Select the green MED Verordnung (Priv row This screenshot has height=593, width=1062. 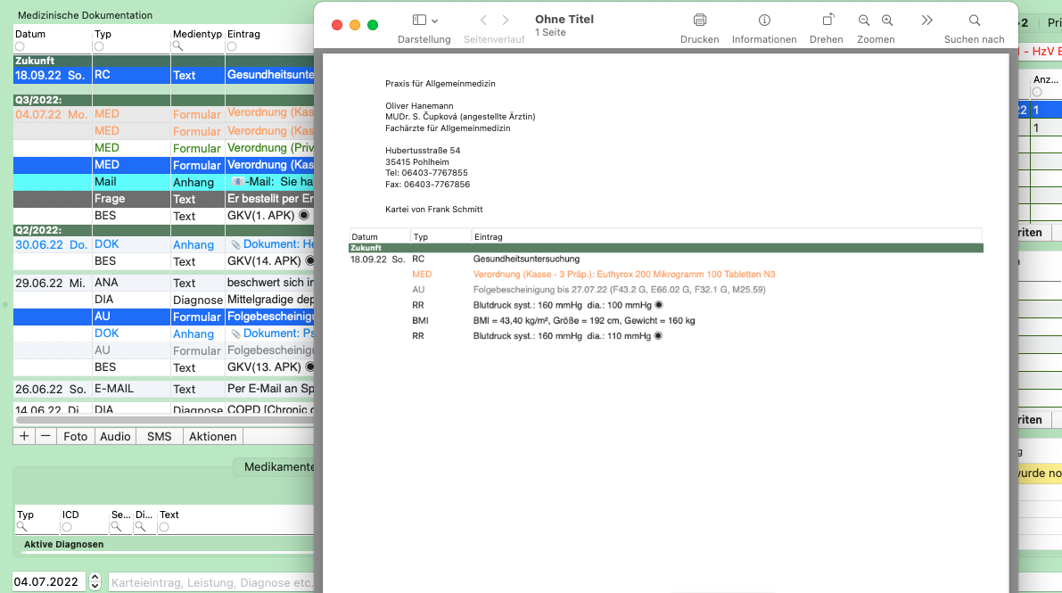click(164, 148)
